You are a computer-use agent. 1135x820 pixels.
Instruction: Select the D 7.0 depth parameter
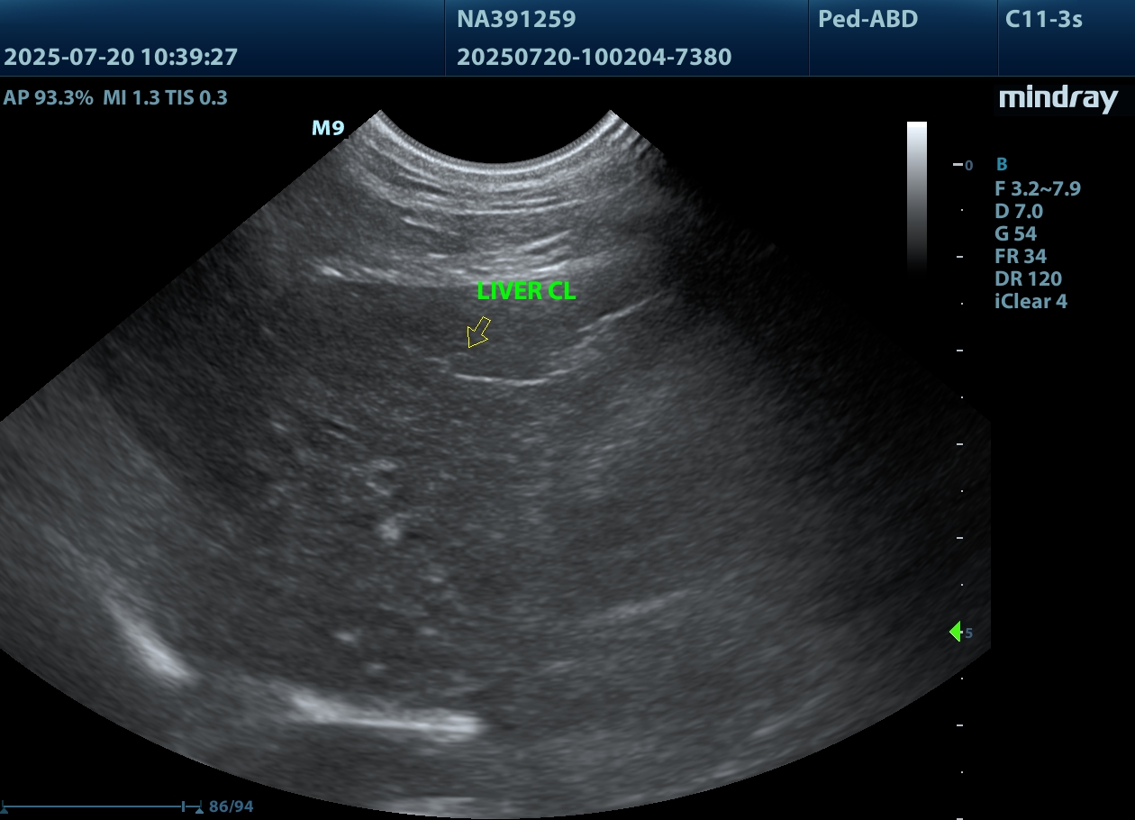click(x=1018, y=211)
